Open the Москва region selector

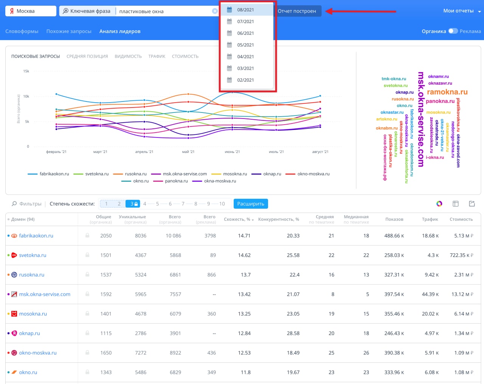coord(31,11)
